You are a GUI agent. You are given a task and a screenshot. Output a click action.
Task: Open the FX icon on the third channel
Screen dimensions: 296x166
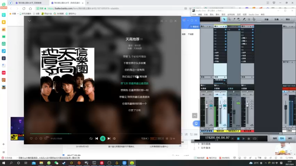[x=238, y=126]
